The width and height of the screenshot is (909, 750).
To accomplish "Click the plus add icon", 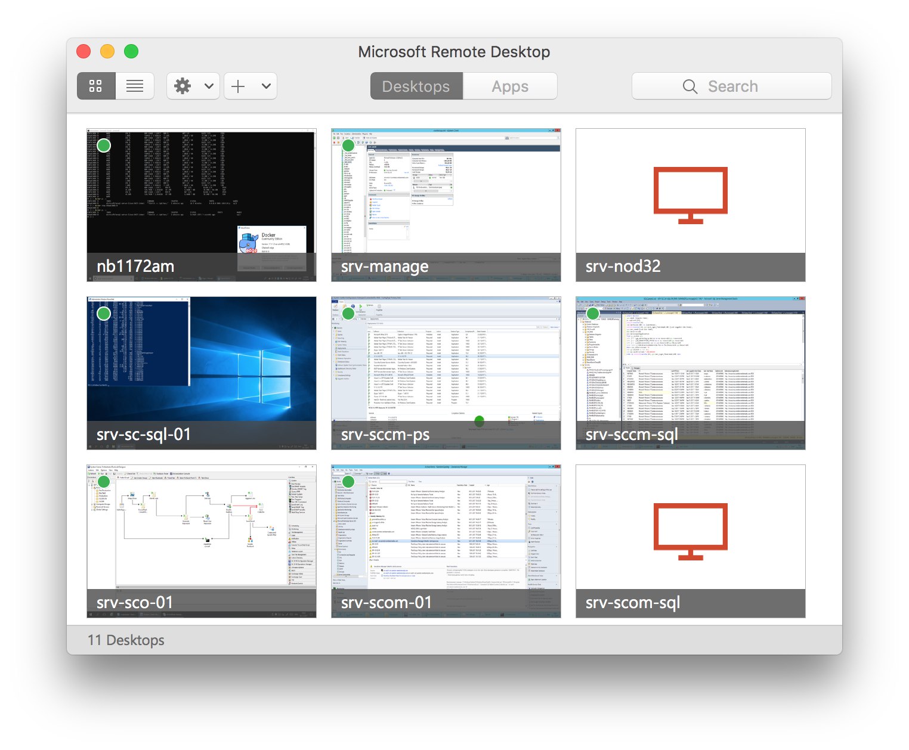I will click(238, 86).
